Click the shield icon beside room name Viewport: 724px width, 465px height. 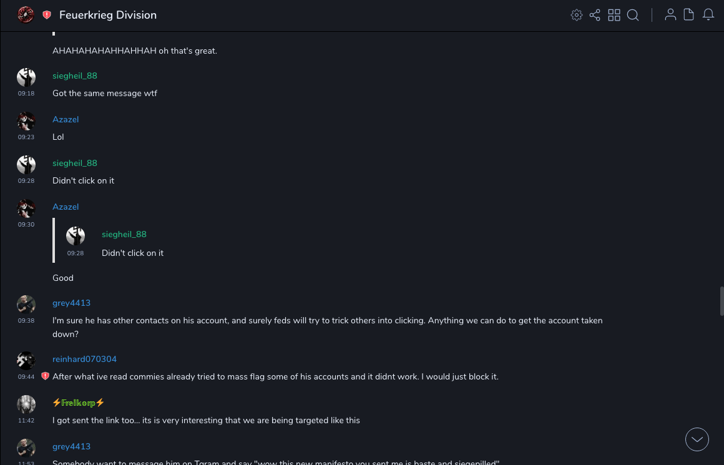point(47,15)
